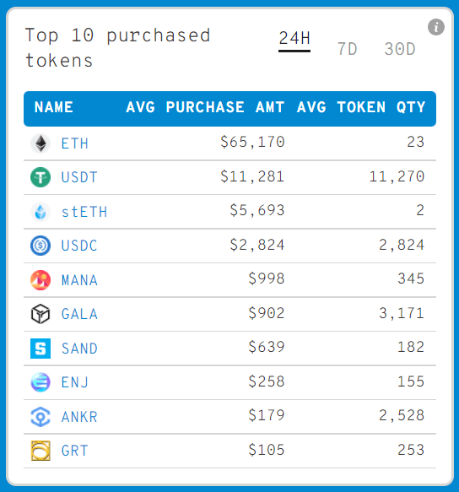Click the ENJ Enjin icon
The height and width of the screenshot is (492, 459).
click(40, 382)
